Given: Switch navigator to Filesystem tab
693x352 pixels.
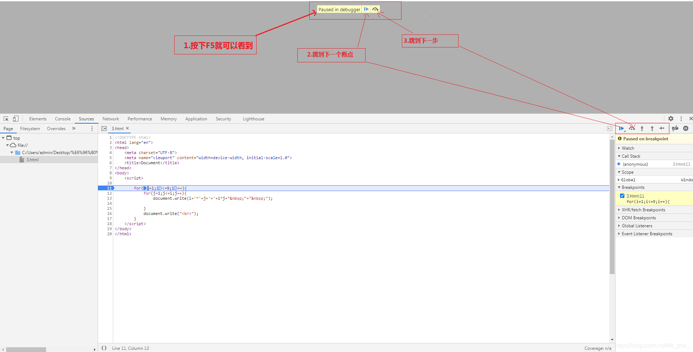Looking at the screenshot, I should [30, 129].
